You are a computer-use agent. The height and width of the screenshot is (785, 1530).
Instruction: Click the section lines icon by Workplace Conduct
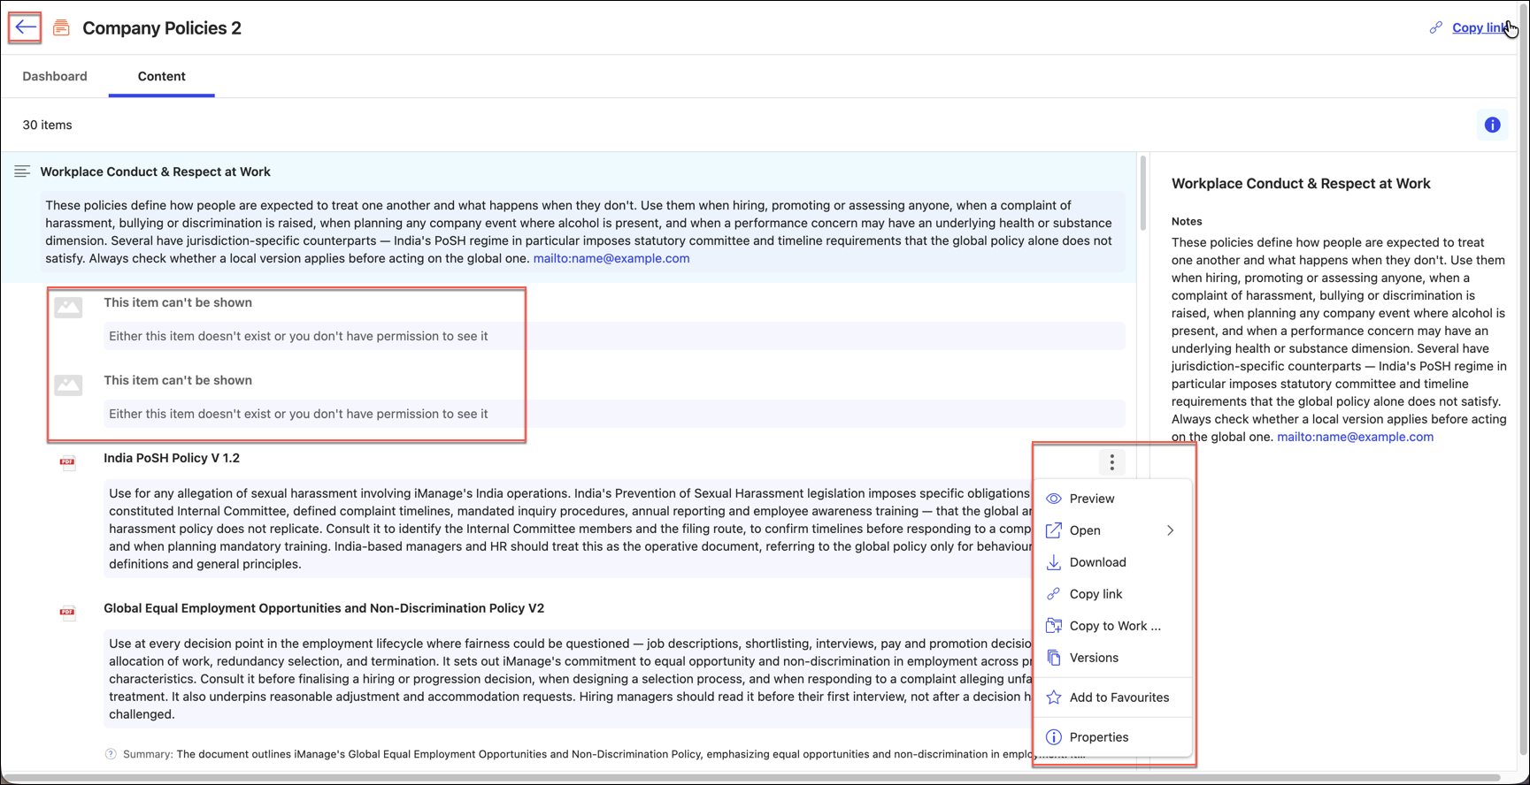(x=22, y=171)
